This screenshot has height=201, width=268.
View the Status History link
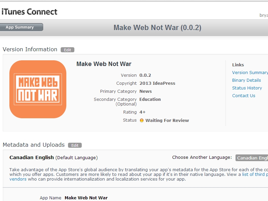[247, 88]
